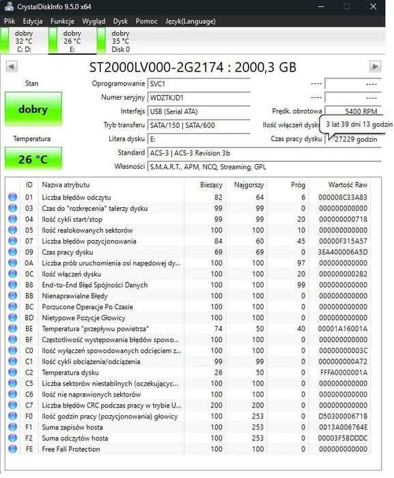Select the C: D: disk tab

pyautogui.click(x=24, y=41)
